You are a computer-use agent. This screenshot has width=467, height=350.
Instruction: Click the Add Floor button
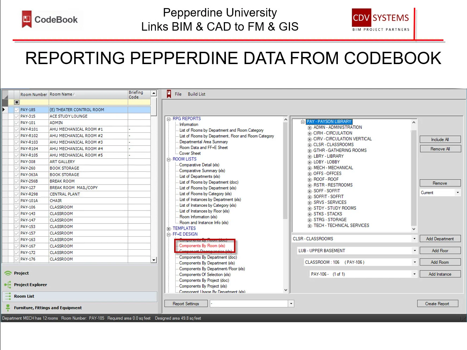coord(440,251)
